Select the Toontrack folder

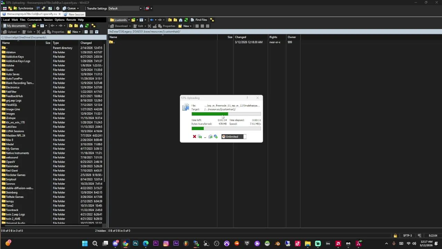point(12,210)
